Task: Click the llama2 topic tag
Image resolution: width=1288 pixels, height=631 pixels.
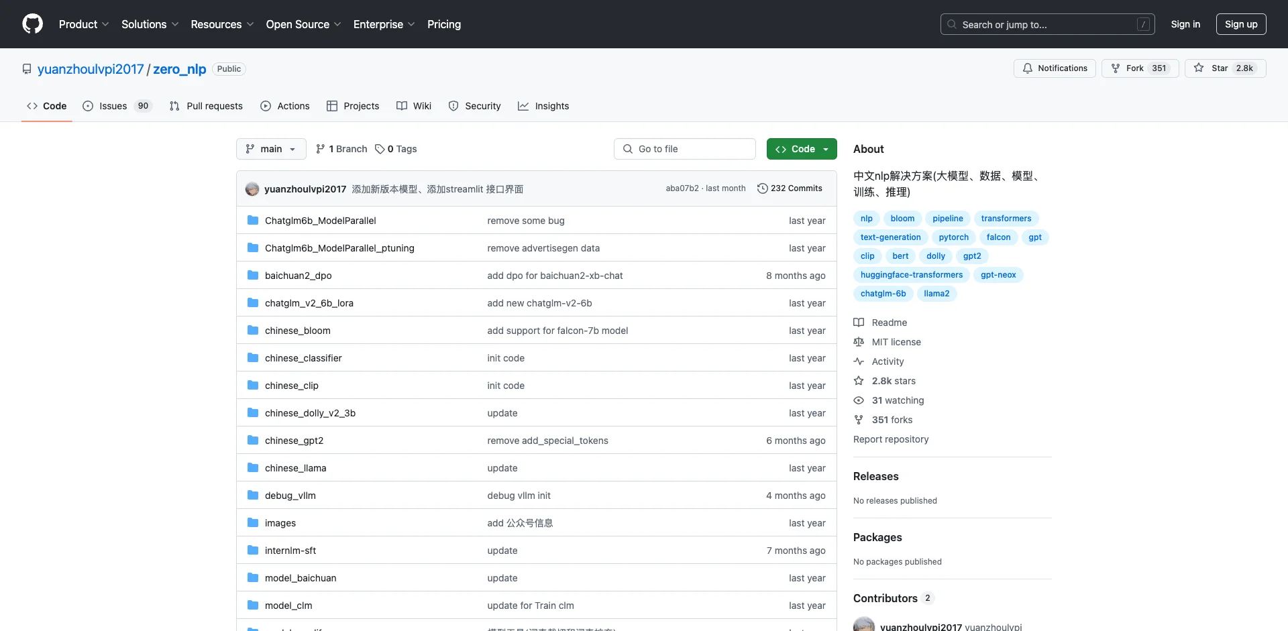Action: pyautogui.click(x=936, y=294)
